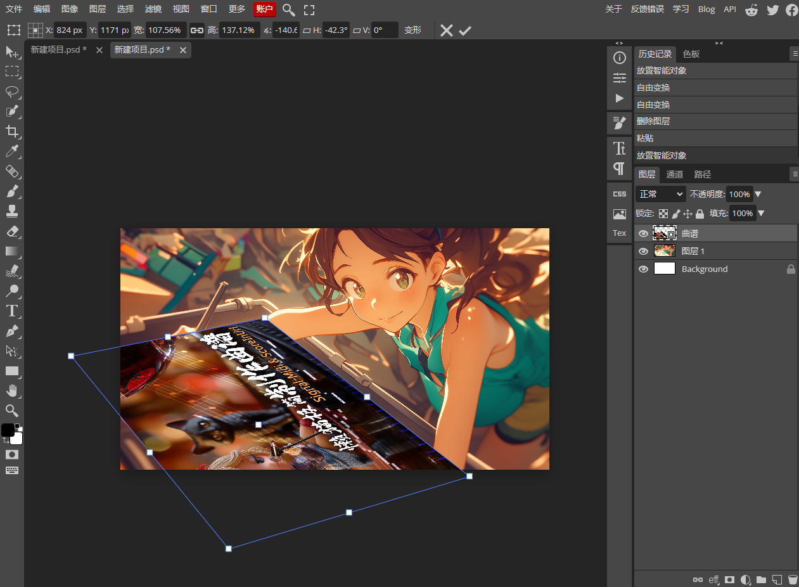Hide the 图层 1 layer
799x587 pixels.
tap(643, 251)
